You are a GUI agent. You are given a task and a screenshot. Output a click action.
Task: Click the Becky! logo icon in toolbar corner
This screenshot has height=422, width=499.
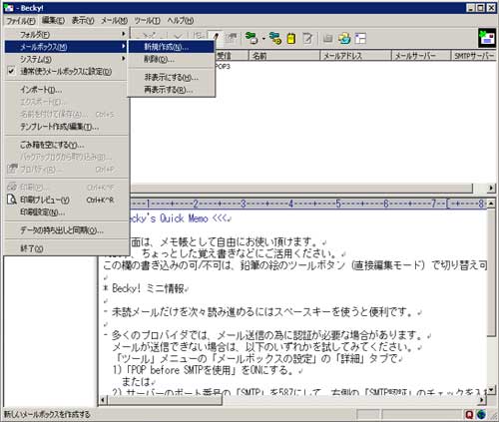tap(487, 38)
